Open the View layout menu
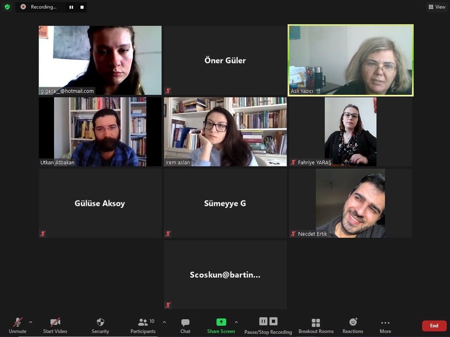Viewport: 450px width, 337px height. point(437,7)
